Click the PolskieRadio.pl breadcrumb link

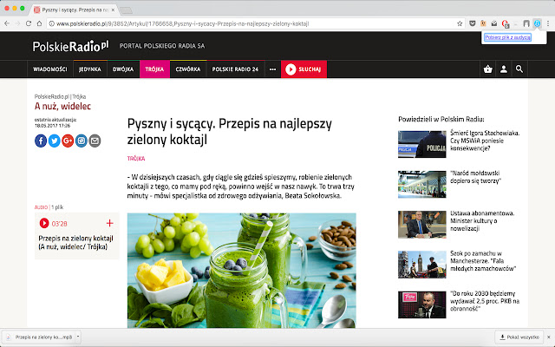point(51,96)
